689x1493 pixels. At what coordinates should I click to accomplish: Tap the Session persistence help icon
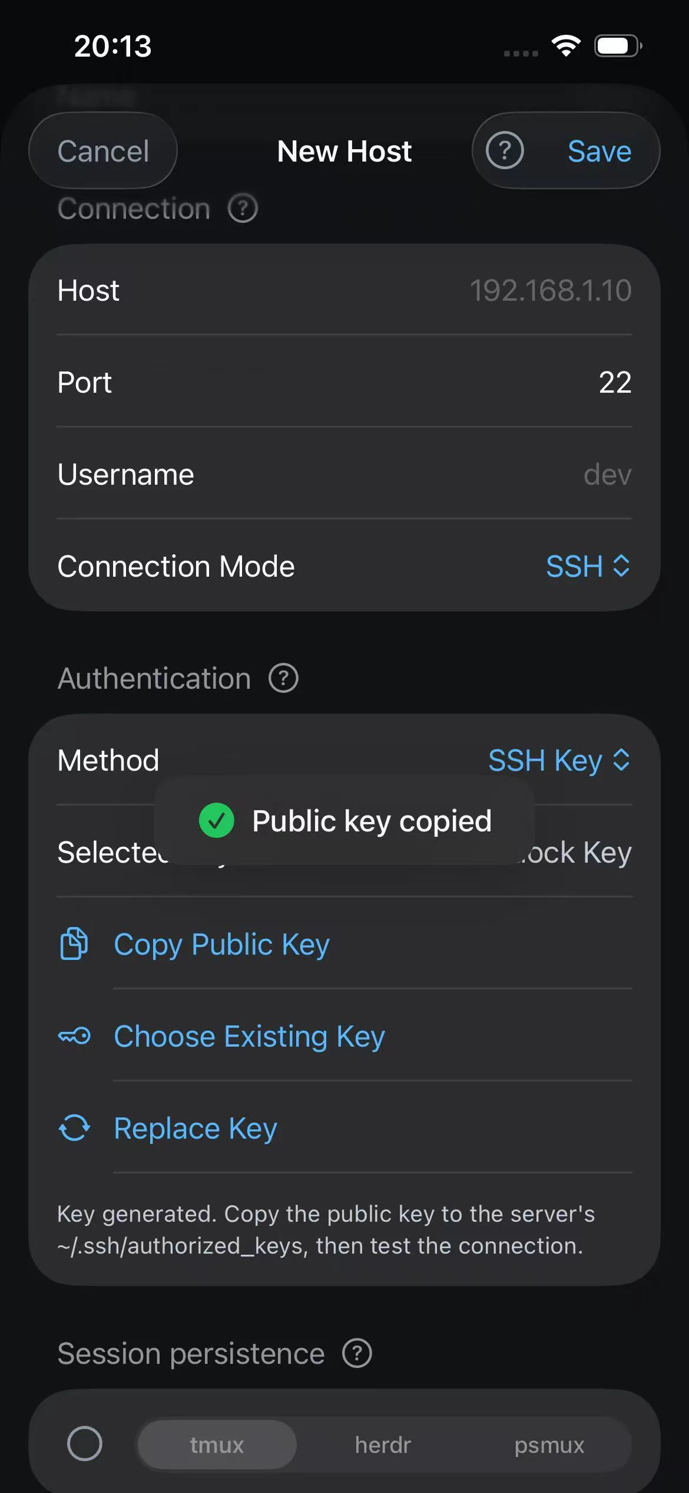point(357,1353)
